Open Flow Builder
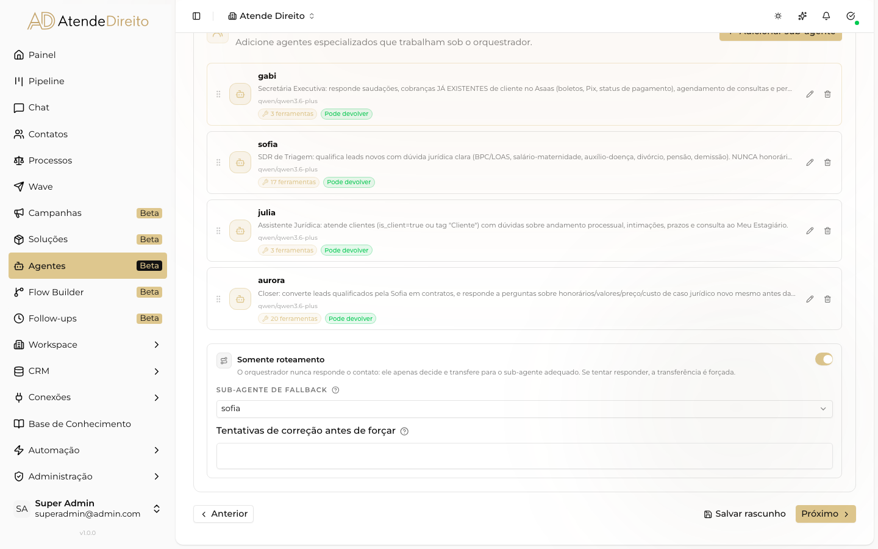This screenshot has height=549, width=878. point(88,292)
